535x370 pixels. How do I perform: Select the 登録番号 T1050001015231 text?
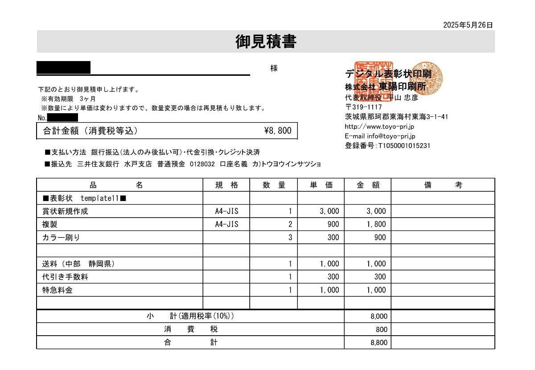(388, 146)
